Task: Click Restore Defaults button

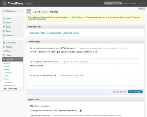Action: tap(119, 92)
